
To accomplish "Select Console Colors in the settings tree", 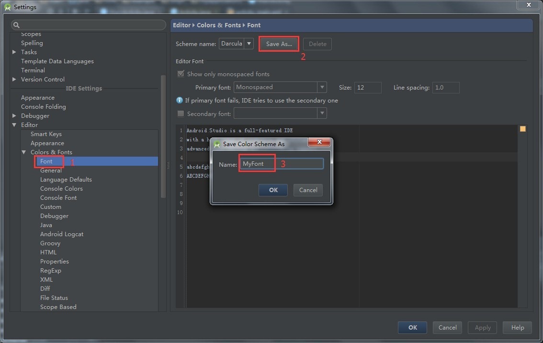I will click(61, 189).
